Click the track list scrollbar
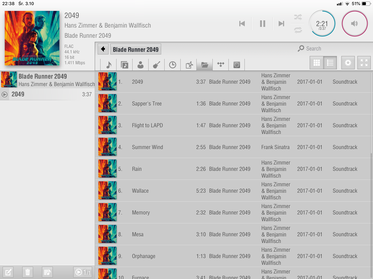 point(371,113)
